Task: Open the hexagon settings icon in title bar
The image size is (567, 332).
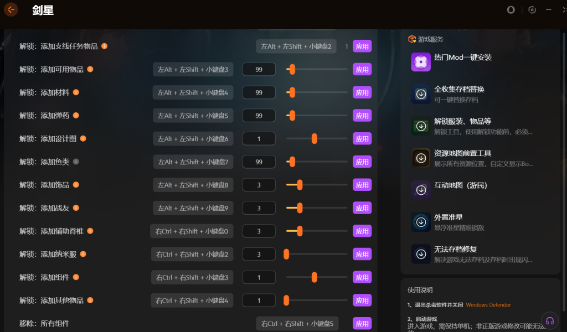Action: pos(532,10)
